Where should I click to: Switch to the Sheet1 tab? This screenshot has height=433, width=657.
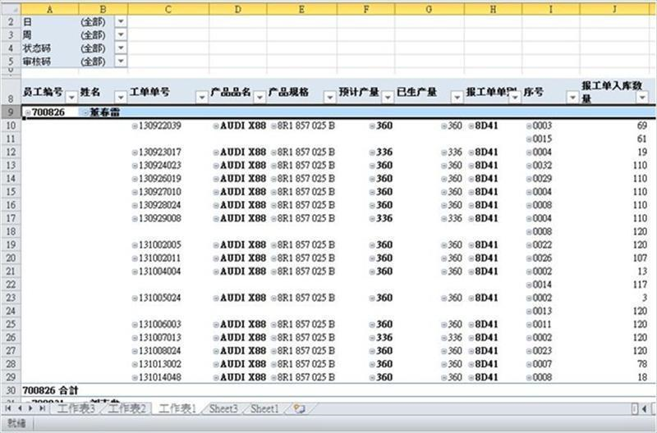click(264, 408)
